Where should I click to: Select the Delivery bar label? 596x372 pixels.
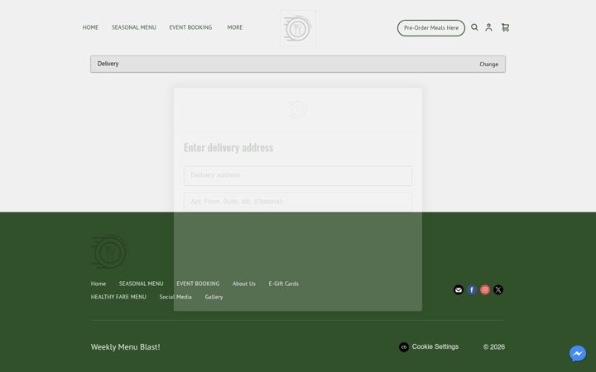point(108,64)
